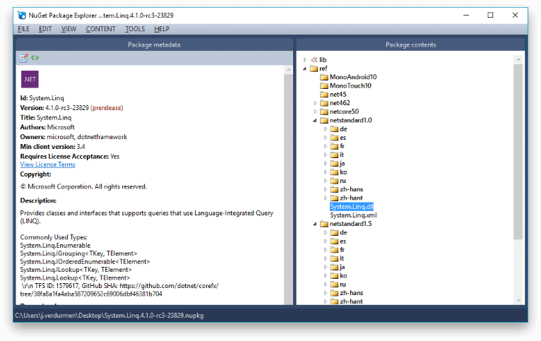
Task: Click the Package contents panel header
Action: pos(410,44)
